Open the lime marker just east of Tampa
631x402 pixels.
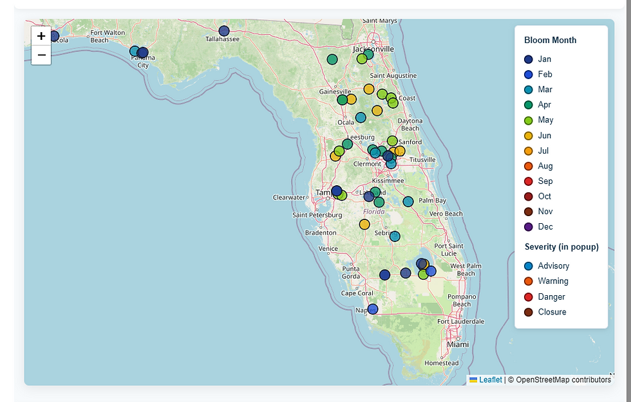[x=342, y=196]
